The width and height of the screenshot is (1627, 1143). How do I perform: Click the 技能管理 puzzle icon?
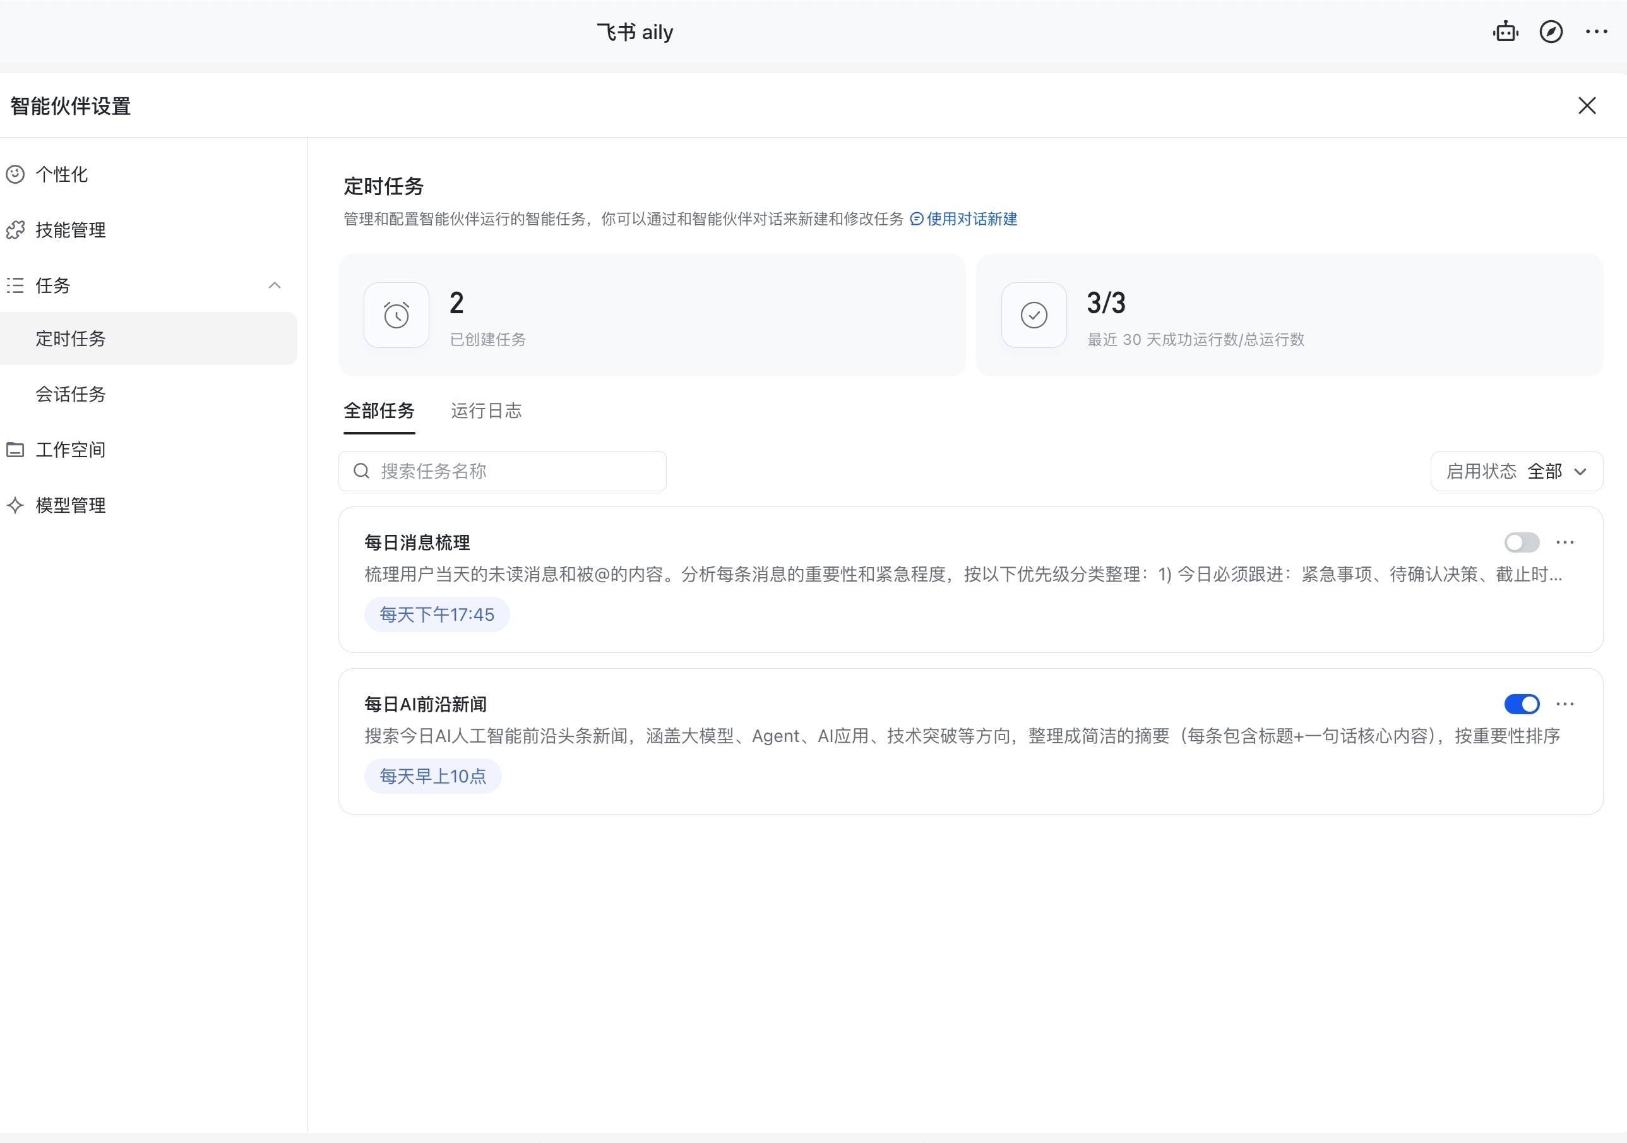(x=16, y=230)
